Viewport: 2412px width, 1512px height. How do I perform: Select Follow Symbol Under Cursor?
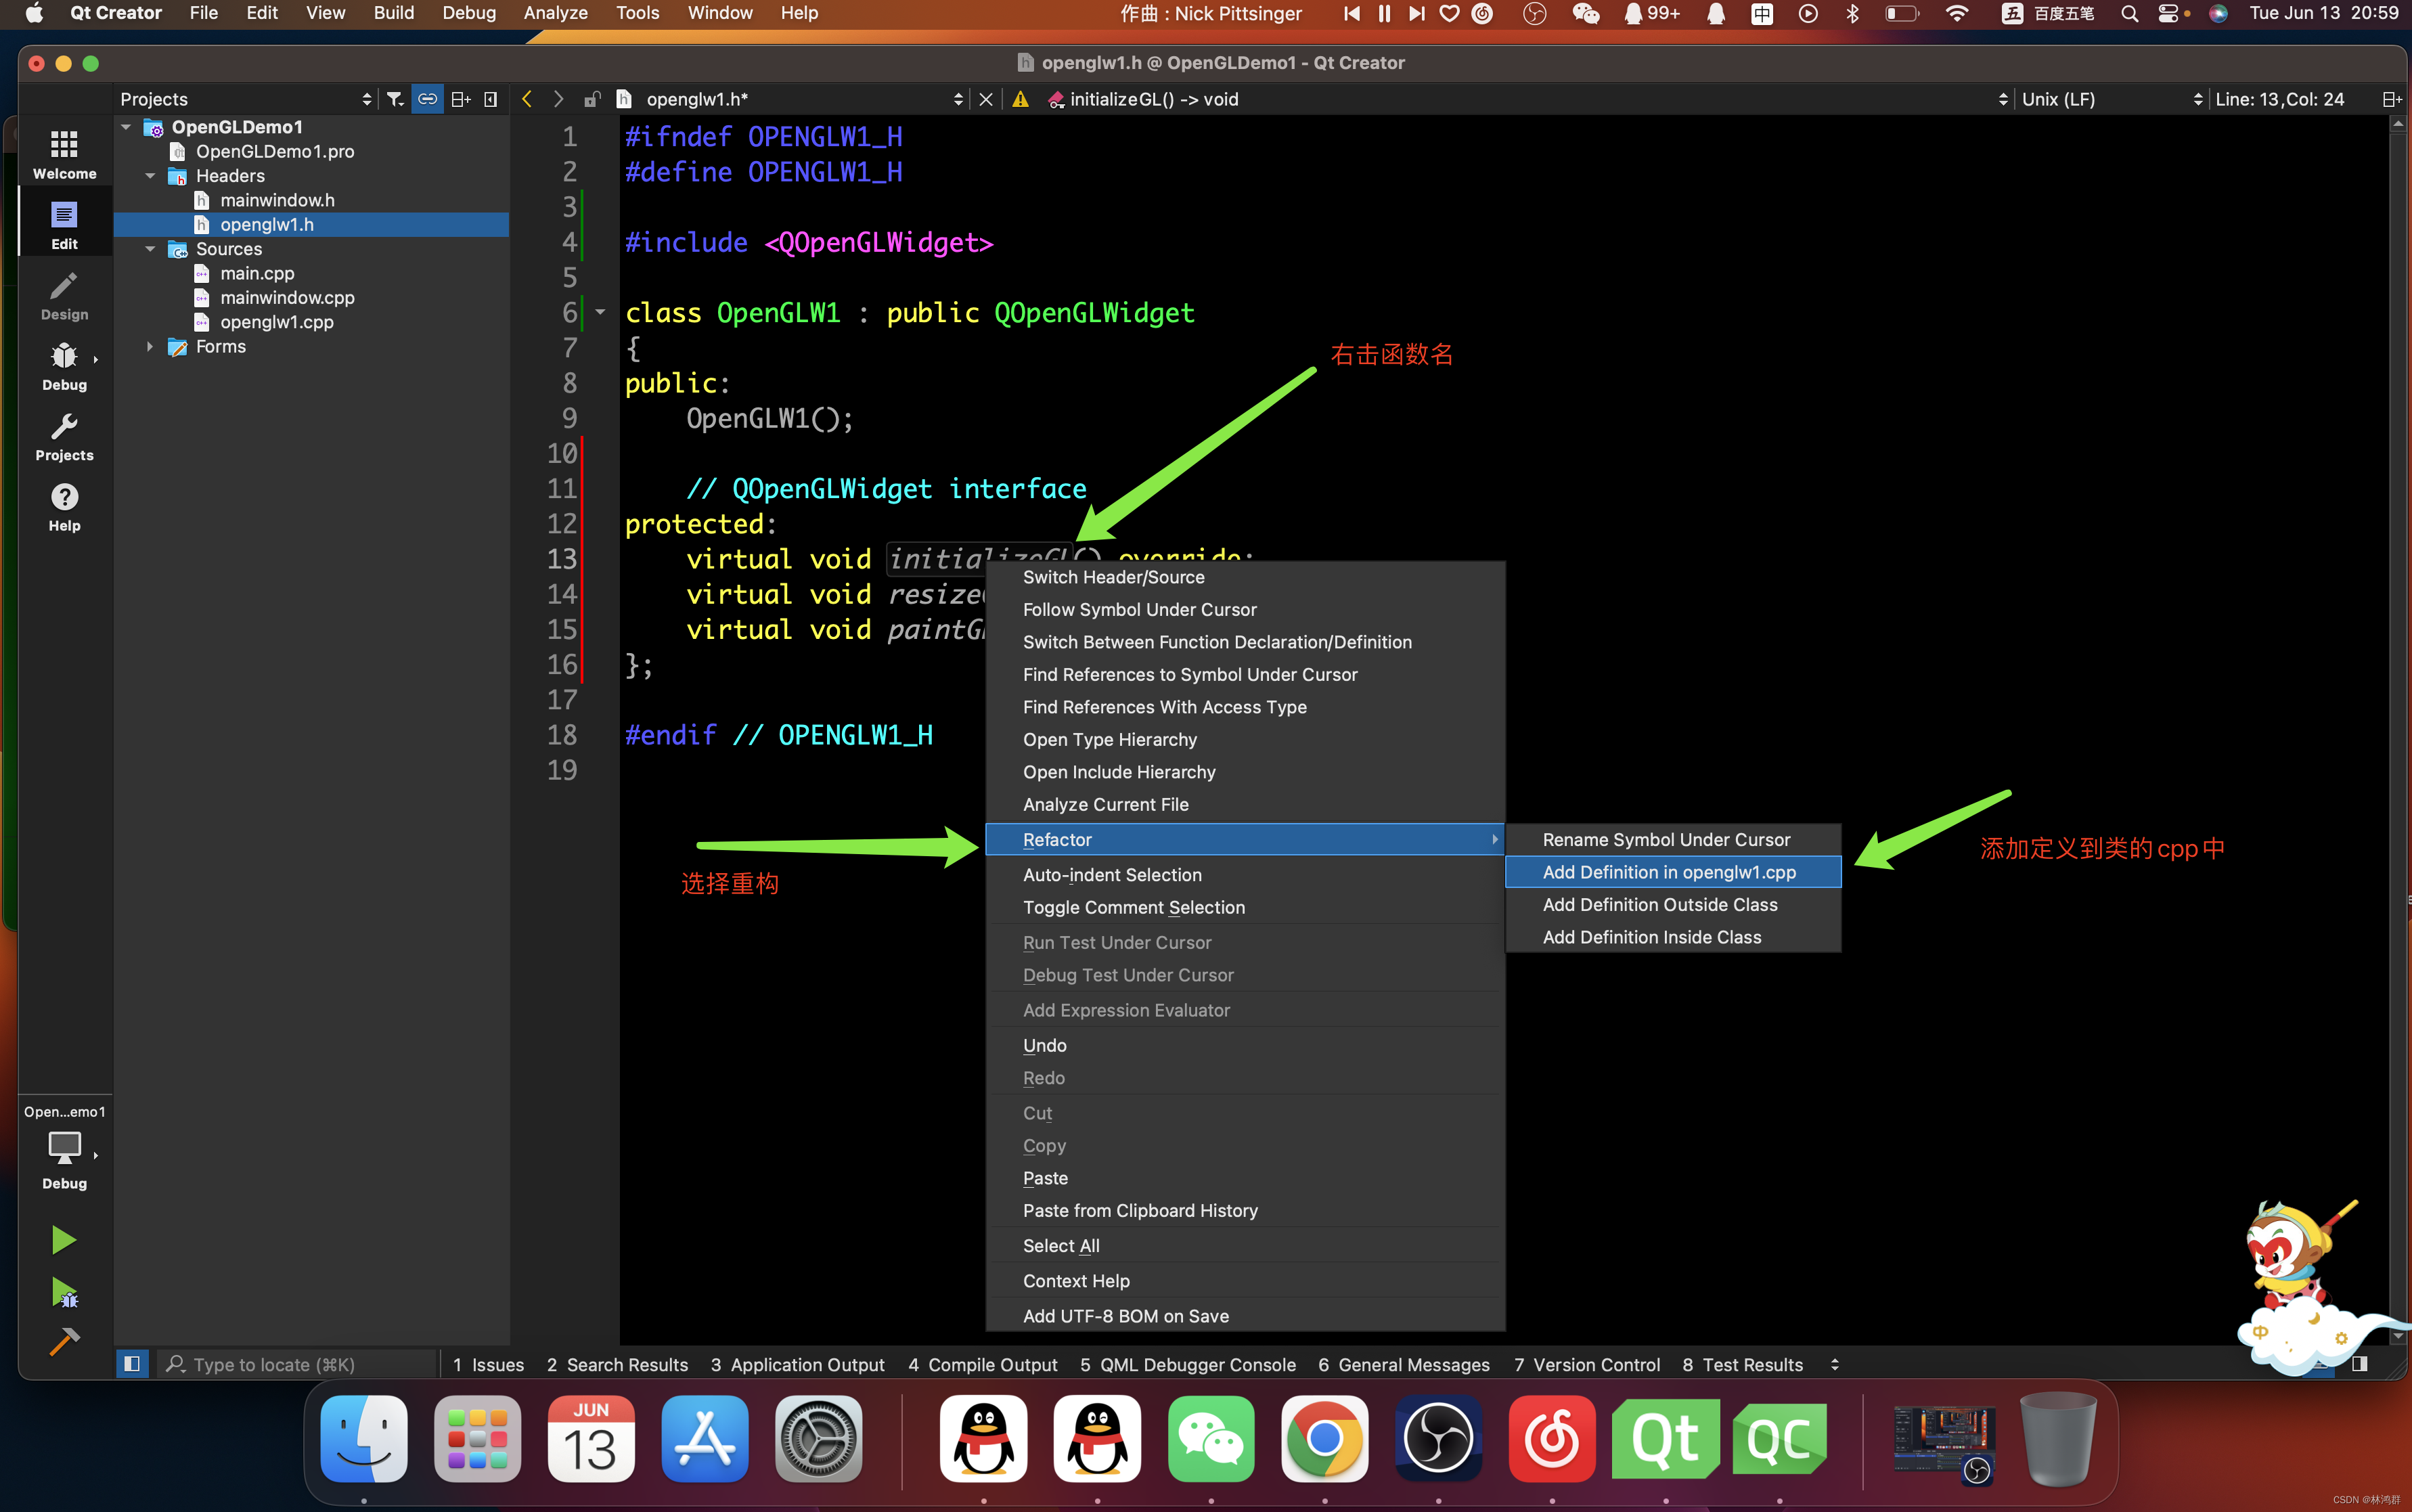[x=1139, y=609]
